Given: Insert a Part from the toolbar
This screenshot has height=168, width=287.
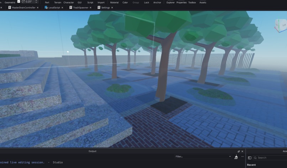Looking at the screenshot, I should point(47,2).
